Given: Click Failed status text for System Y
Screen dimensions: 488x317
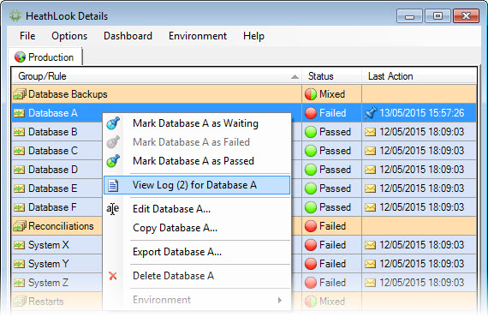Looking at the screenshot, I should click(333, 264).
